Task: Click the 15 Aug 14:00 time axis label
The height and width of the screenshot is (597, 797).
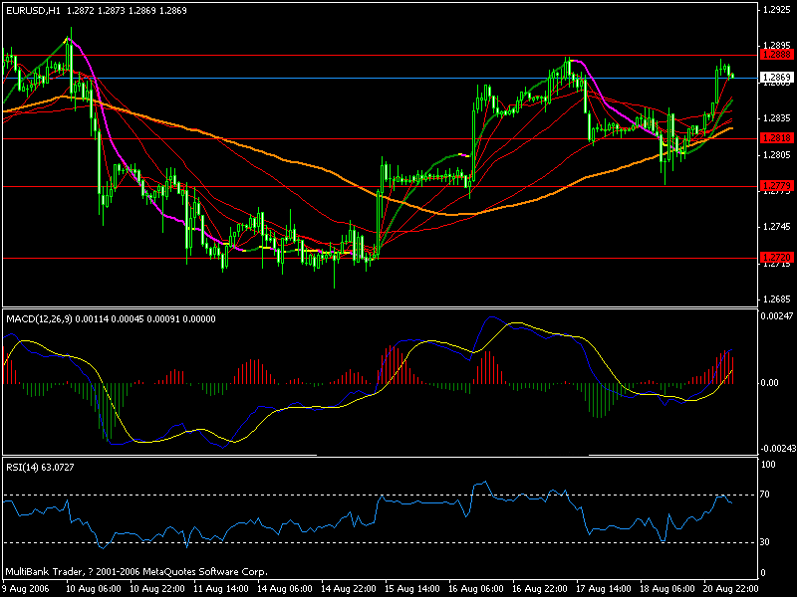Action: tap(412, 589)
